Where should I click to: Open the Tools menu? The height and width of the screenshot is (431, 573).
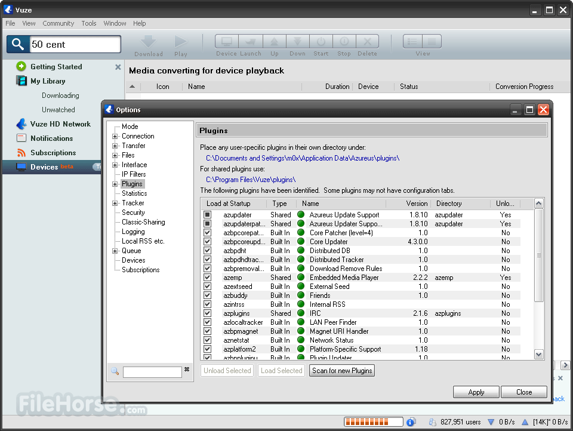[89, 23]
